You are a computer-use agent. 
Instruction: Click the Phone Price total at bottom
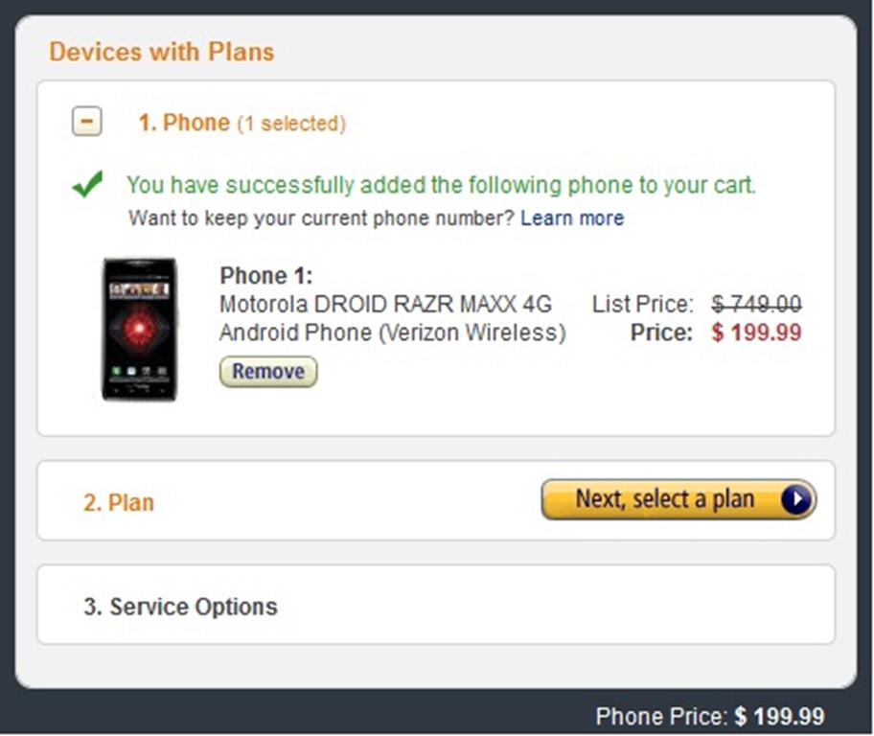tap(709, 716)
